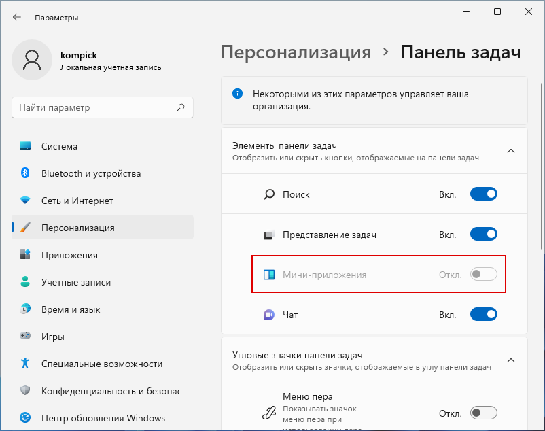Click the kompick user avatar icon

[32, 60]
